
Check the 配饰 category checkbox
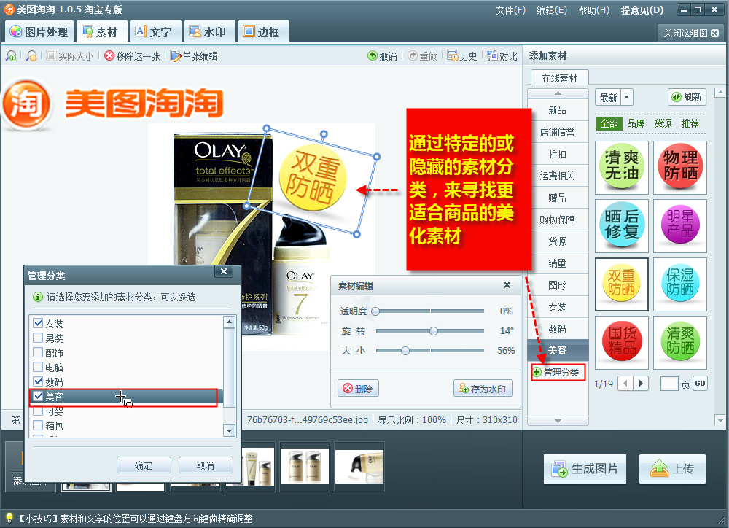pyautogui.click(x=38, y=353)
